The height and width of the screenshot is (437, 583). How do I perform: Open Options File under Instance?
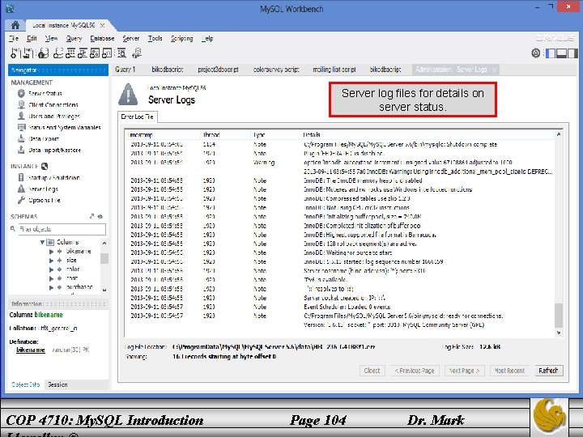45,201
